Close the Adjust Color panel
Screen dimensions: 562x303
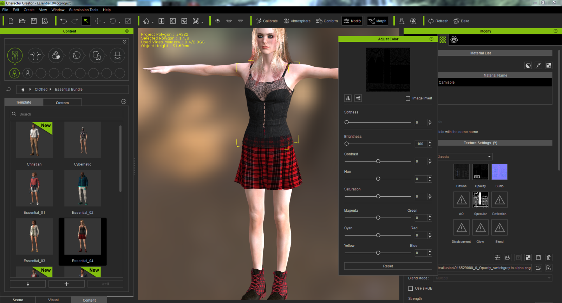pos(431,39)
